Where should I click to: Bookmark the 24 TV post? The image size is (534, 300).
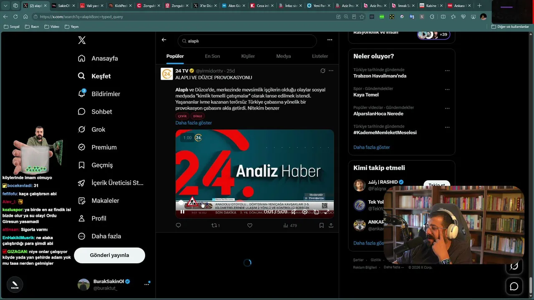click(x=322, y=225)
